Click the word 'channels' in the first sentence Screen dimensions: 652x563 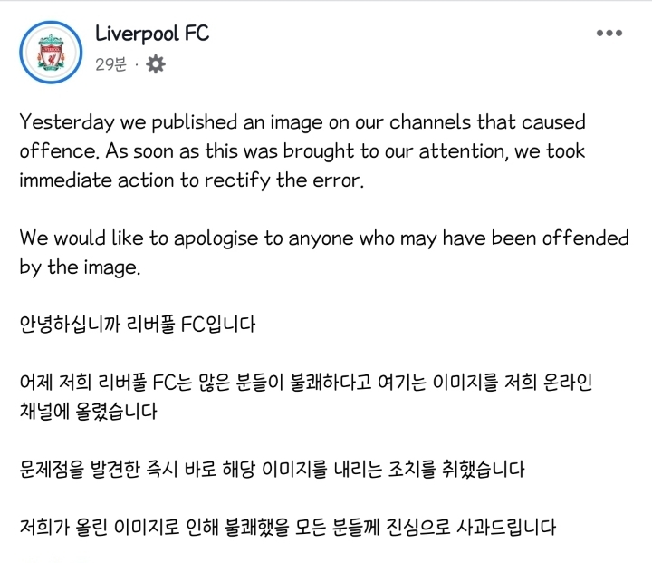[430, 122]
